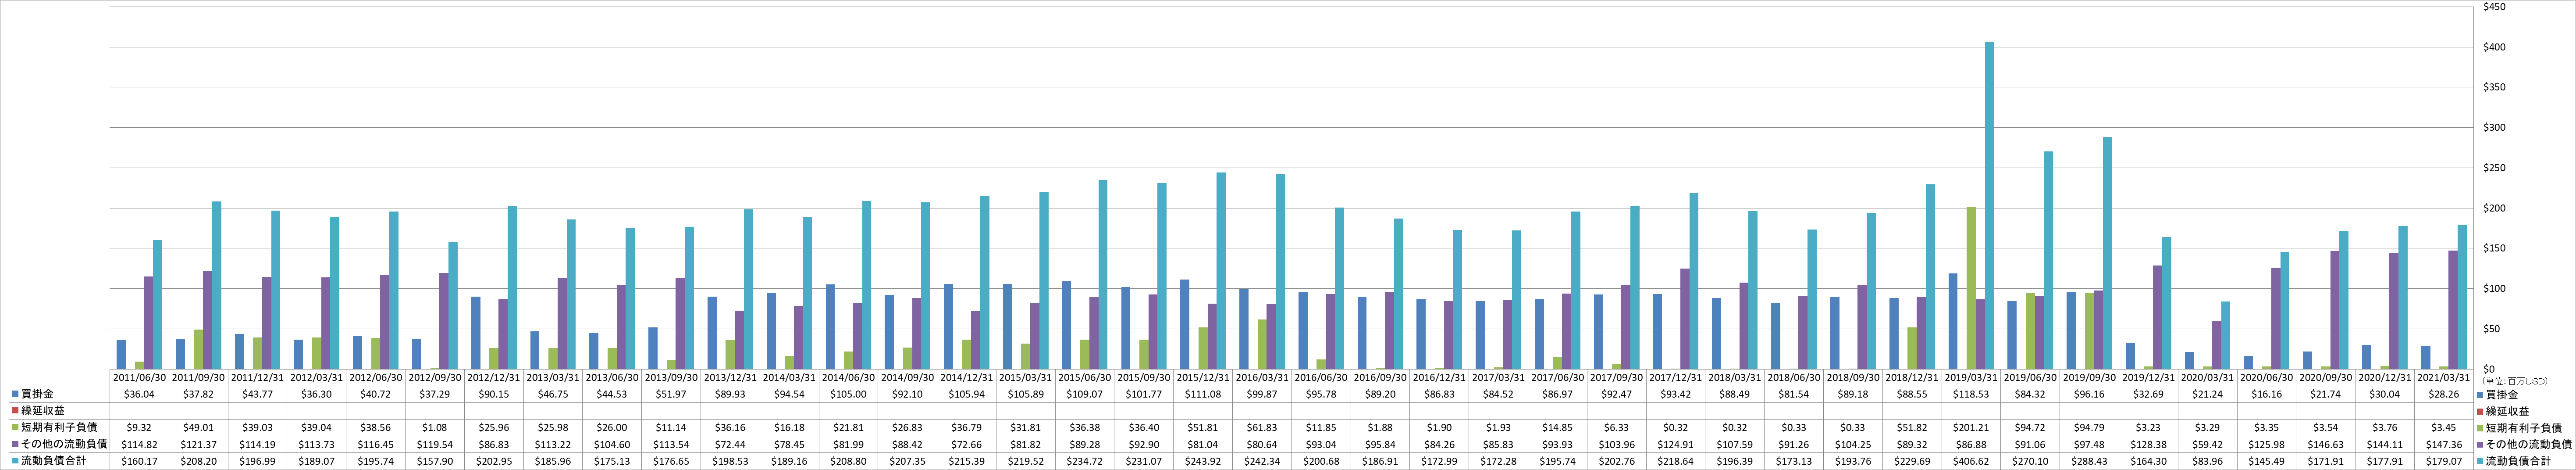The width and height of the screenshot is (2576, 470).
Task: Select the $90.15 cell under 2012/12/31
Action: tap(494, 394)
